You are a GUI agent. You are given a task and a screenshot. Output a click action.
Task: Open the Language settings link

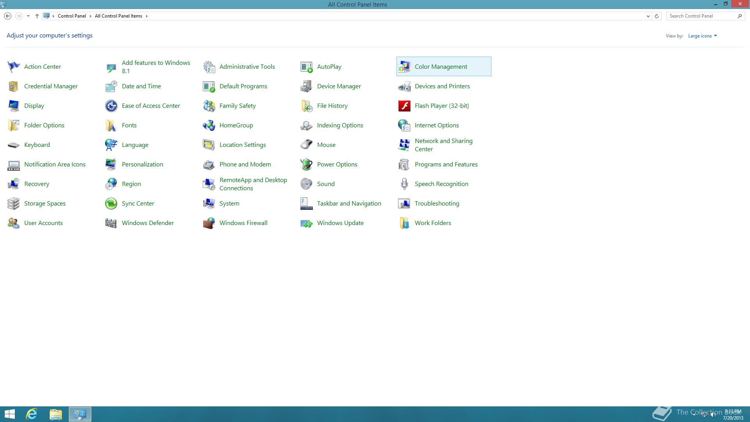click(x=135, y=145)
